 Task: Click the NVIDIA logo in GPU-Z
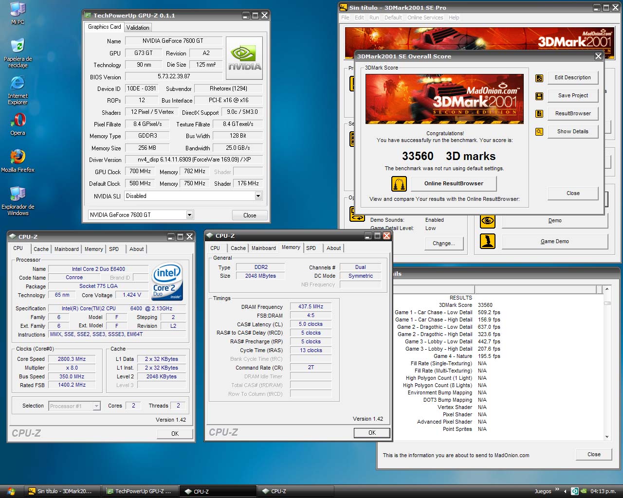click(x=244, y=58)
